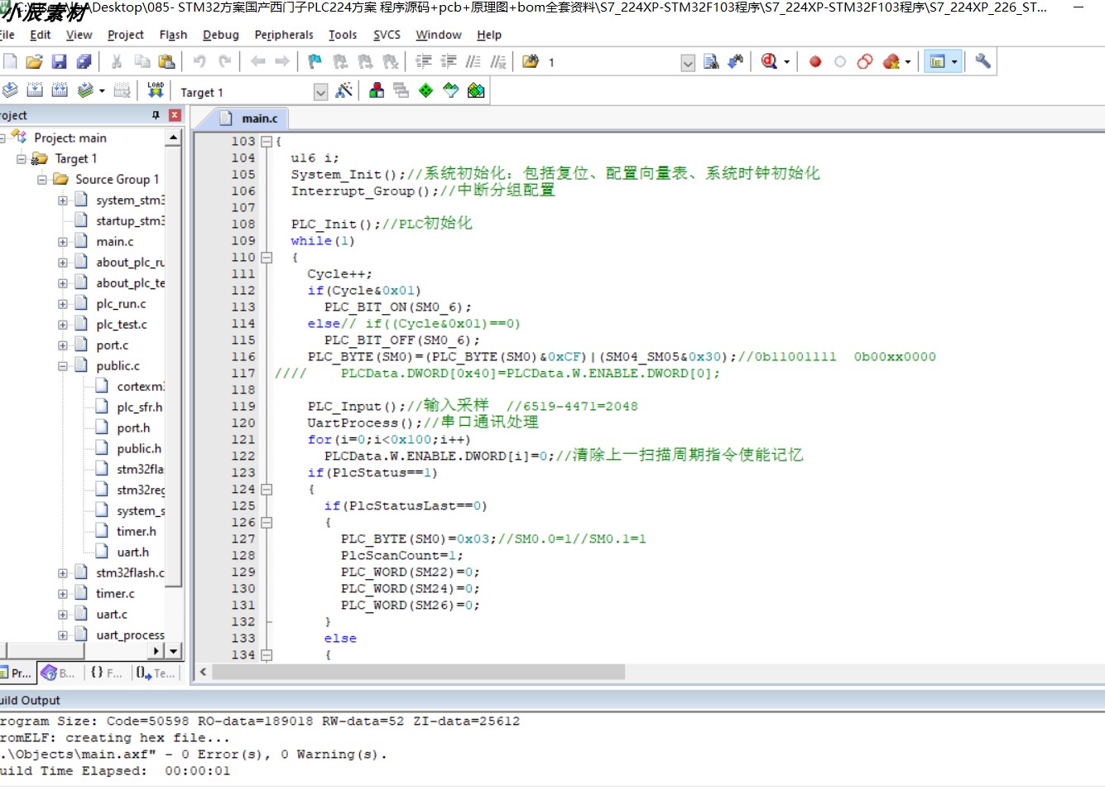Collapse the public.c tree node

point(63,366)
